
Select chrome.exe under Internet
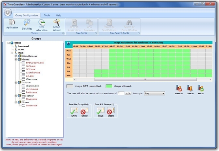(32, 89)
